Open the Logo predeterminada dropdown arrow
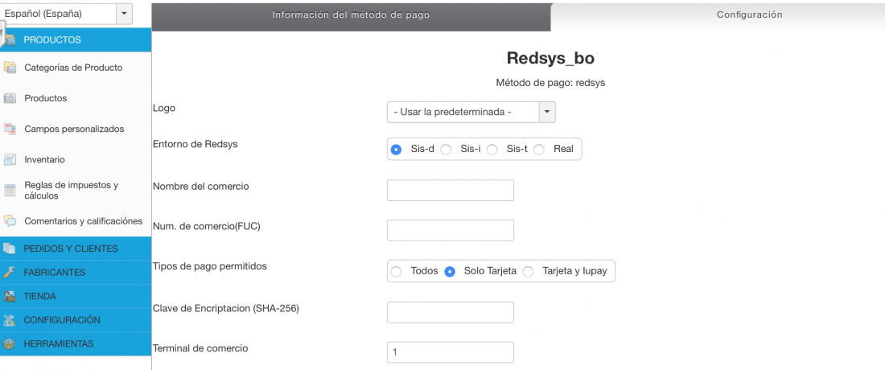This screenshot has width=885, height=370. pyautogui.click(x=547, y=113)
